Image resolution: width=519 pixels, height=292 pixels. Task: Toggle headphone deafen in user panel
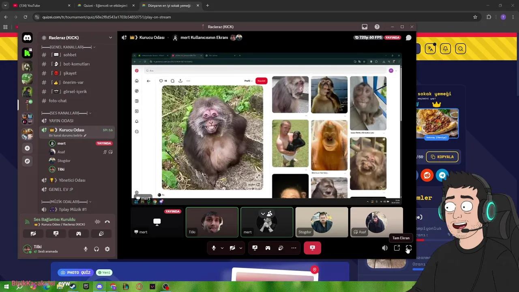pos(97,249)
